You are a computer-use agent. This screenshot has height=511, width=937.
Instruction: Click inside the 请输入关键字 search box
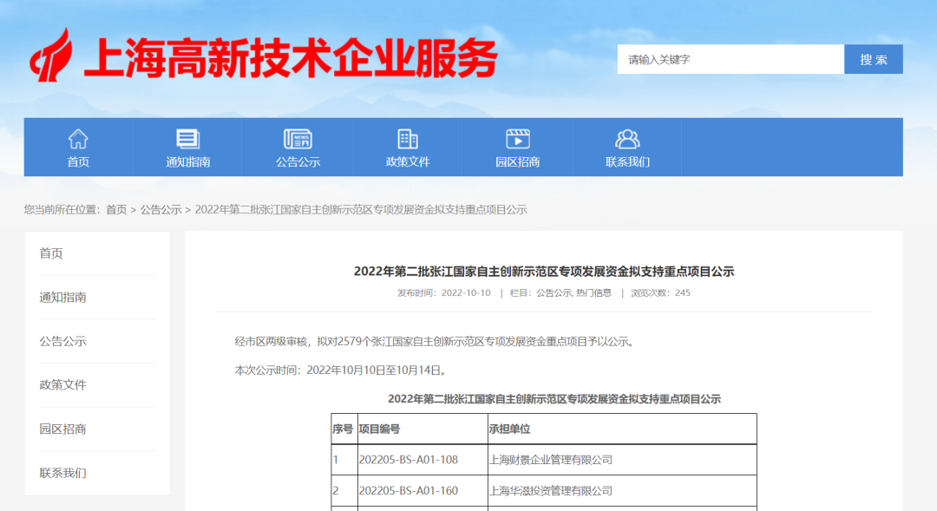coord(729,59)
